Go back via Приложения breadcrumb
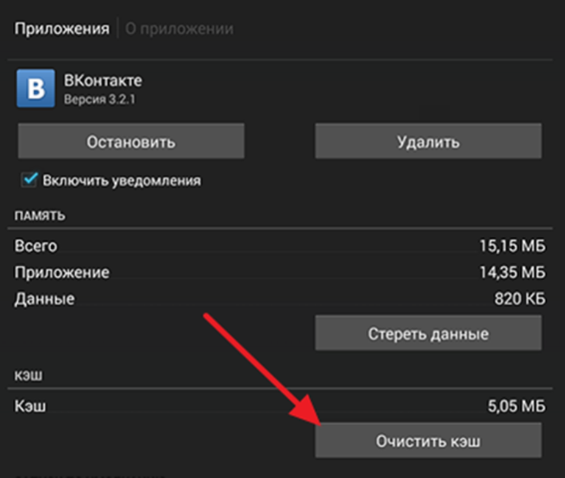 [x=61, y=29]
